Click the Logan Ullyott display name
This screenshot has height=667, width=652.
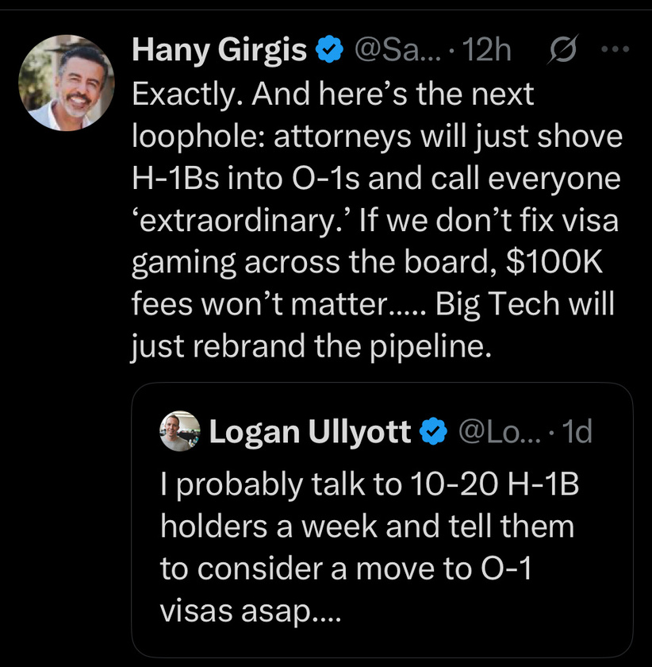coord(309,432)
